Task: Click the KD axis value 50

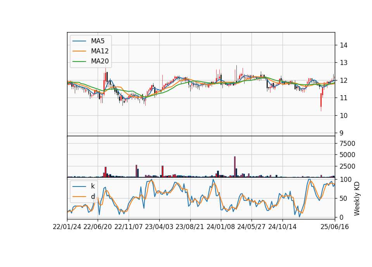Action: click(x=344, y=199)
